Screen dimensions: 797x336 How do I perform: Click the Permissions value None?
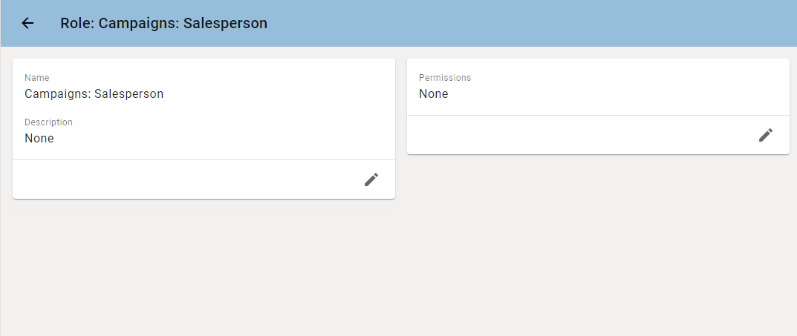[x=434, y=94]
